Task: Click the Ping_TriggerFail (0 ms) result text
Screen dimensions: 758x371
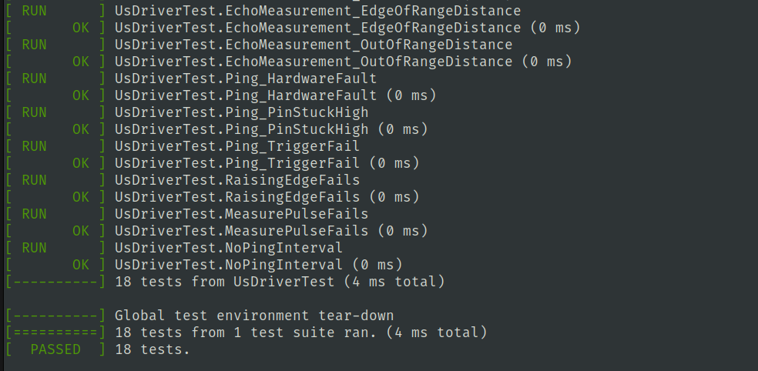Action: point(267,163)
